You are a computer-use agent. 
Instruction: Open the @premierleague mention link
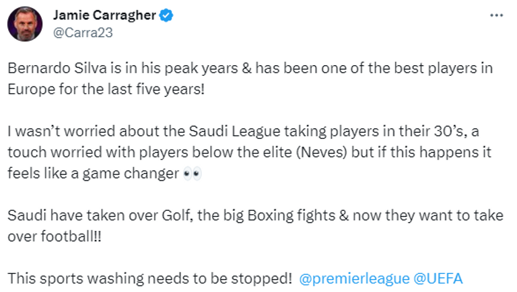tap(353, 278)
